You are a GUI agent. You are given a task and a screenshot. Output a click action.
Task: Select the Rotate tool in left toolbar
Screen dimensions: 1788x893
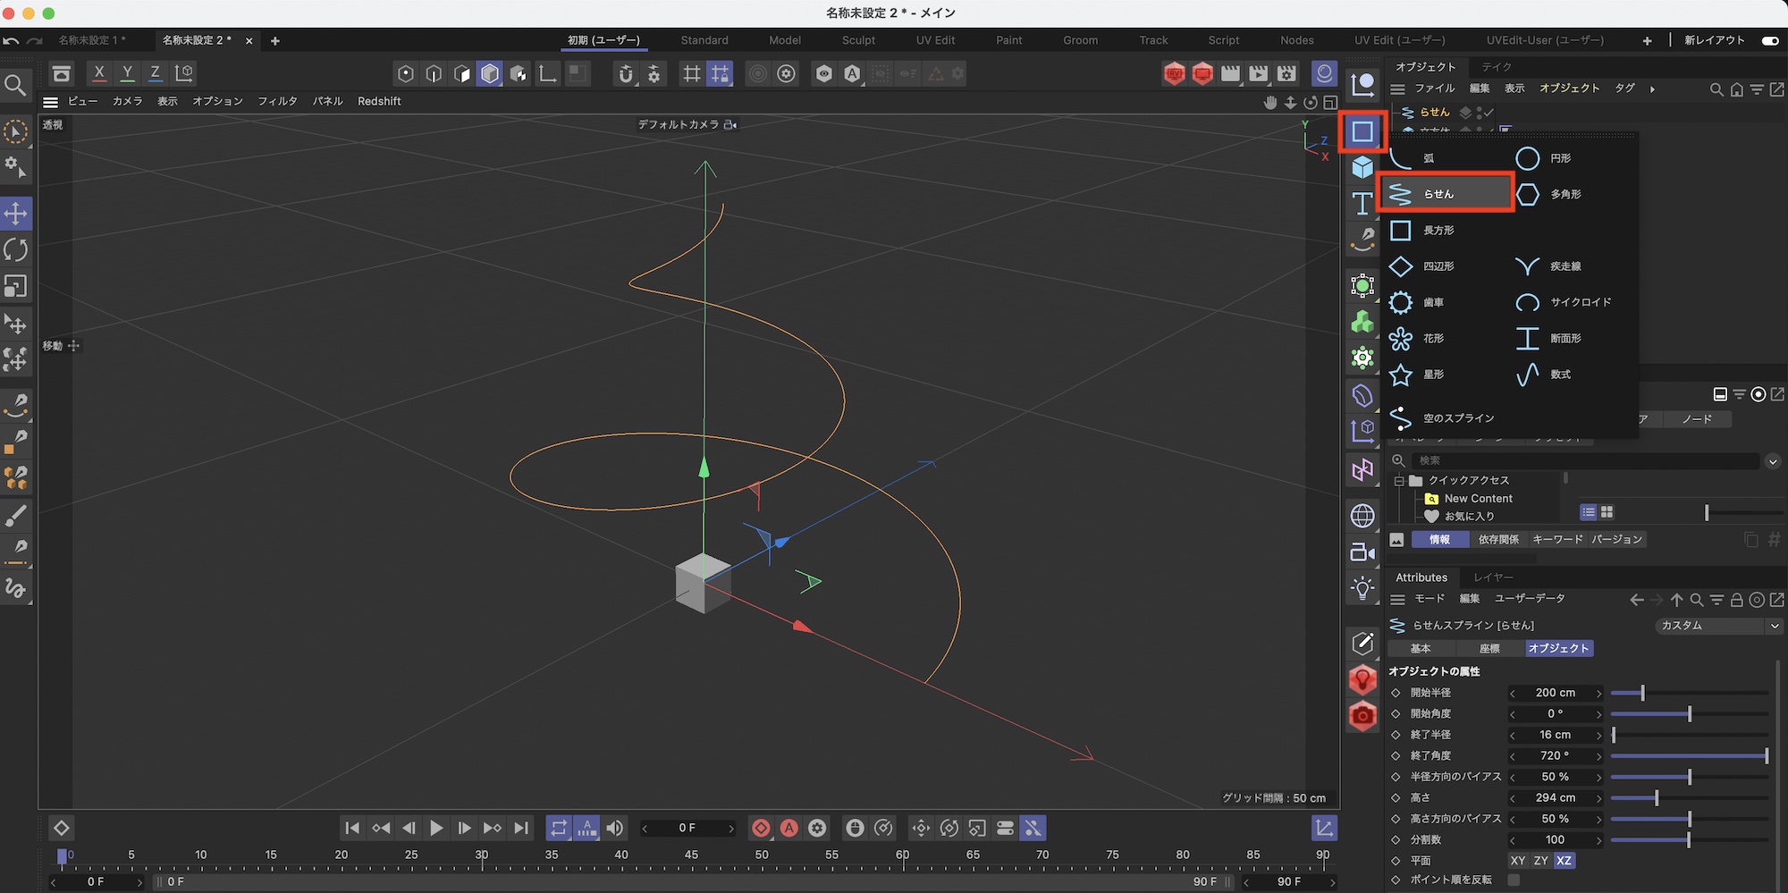pyautogui.click(x=16, y=250)
